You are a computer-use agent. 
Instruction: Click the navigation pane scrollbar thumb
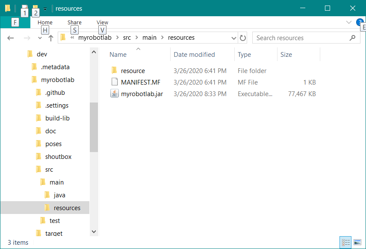click(x=94, y=127)
